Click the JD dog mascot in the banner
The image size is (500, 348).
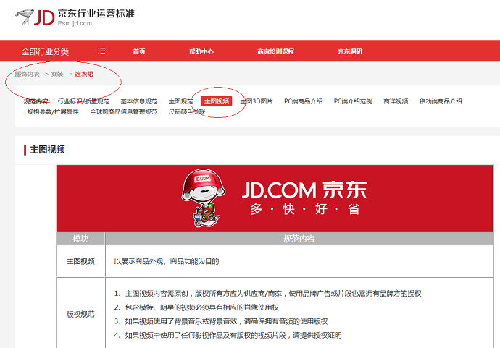(203, 198)
